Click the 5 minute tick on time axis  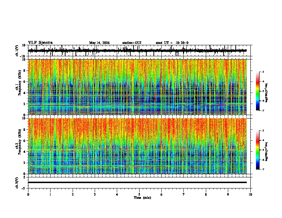(139, 194)
